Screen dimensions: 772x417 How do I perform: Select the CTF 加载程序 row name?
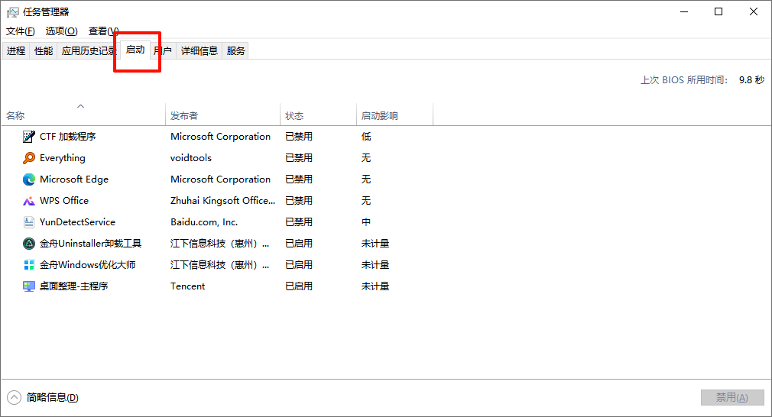67,137
